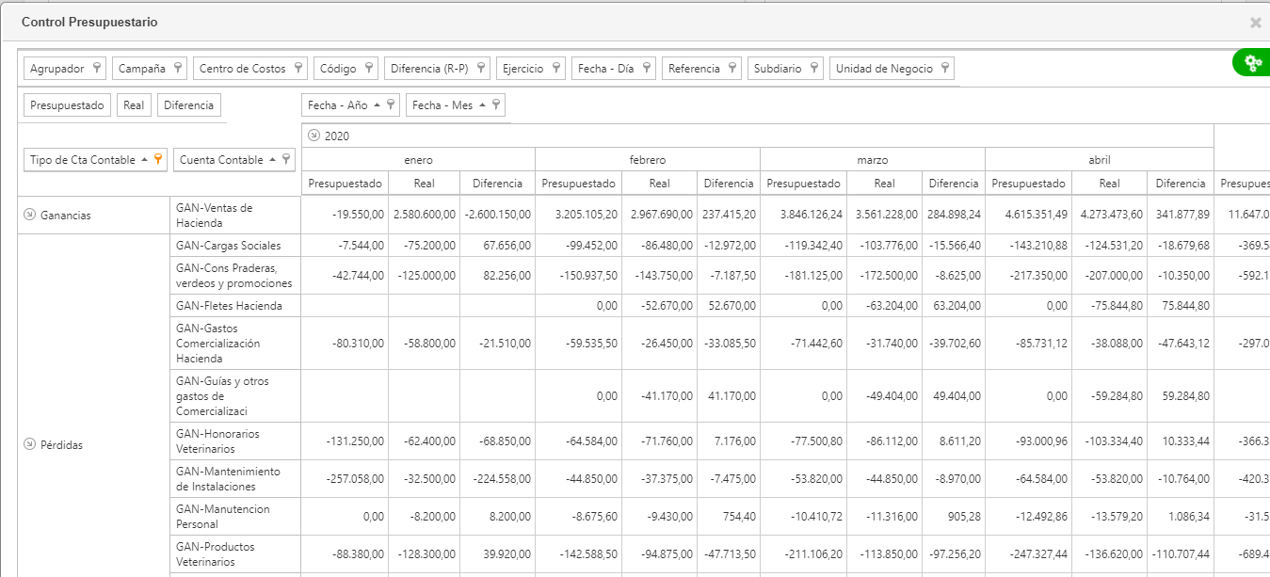
Task: Click filter icon on Campaña field
Action: click(x=178, y=68)
